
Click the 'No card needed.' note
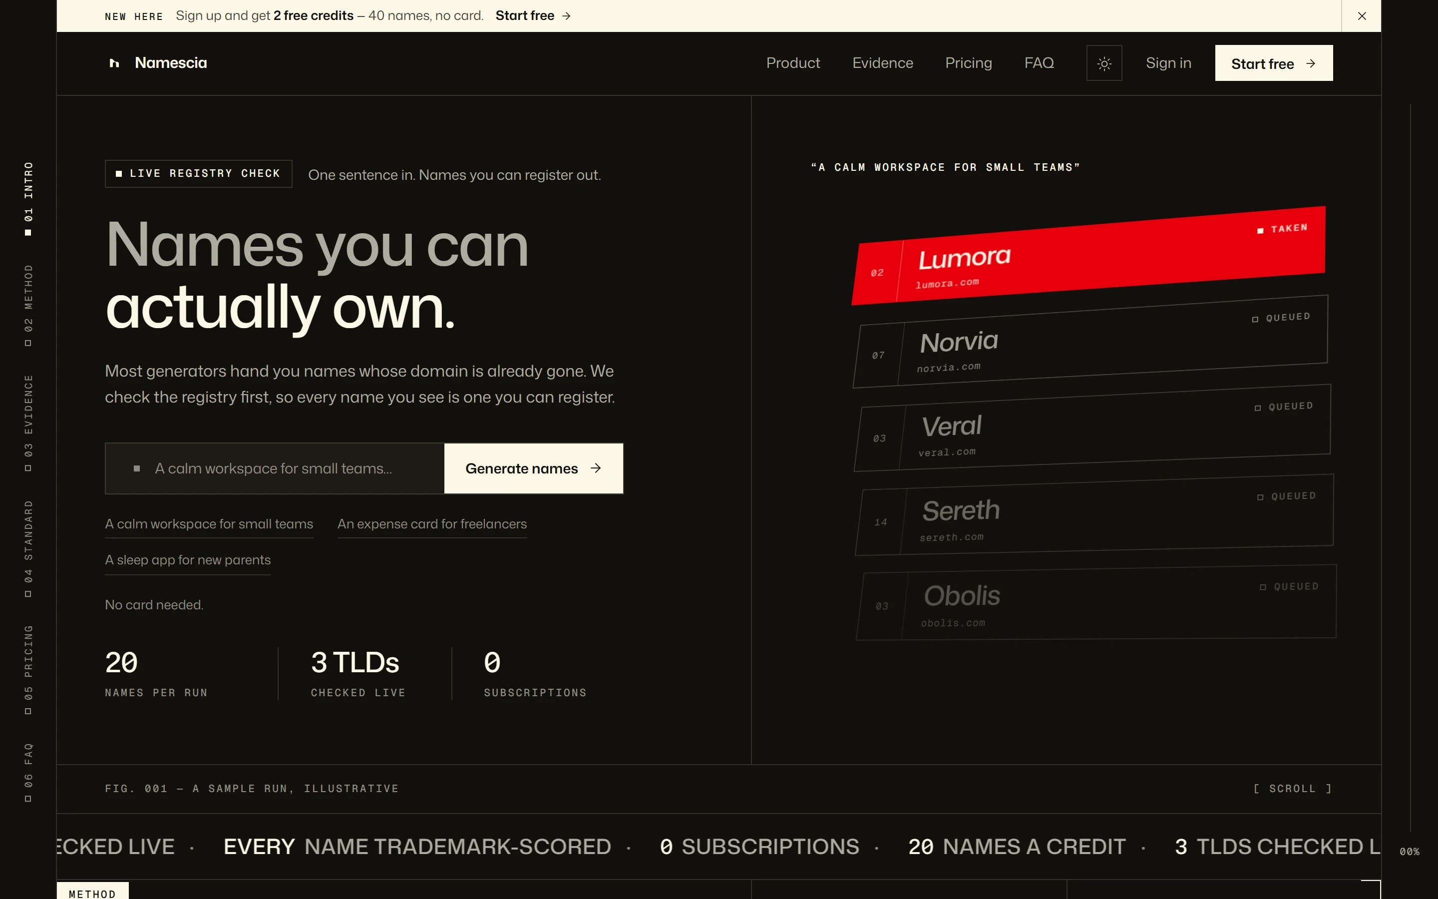[x=154, y=605]
